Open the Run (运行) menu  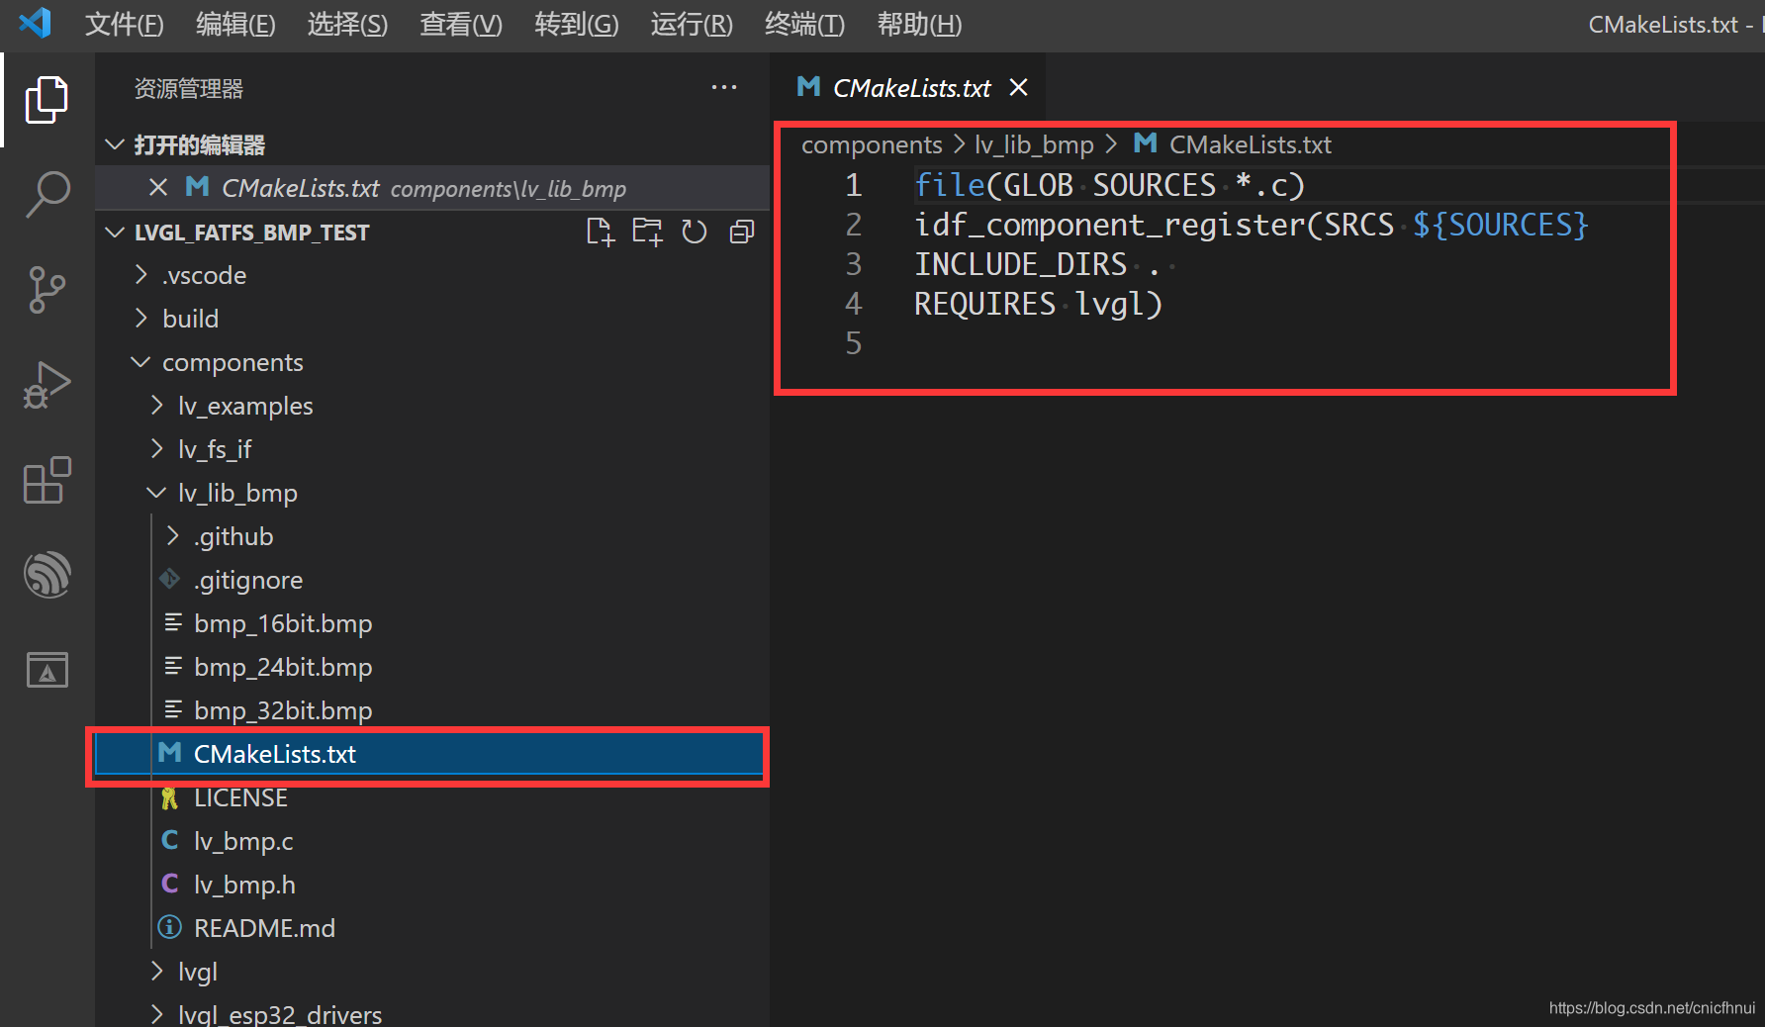pos(692,24)
